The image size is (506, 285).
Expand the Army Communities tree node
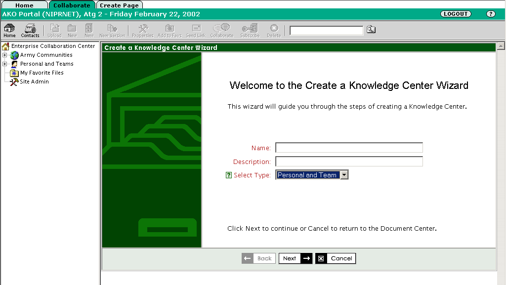pos(4,55)
